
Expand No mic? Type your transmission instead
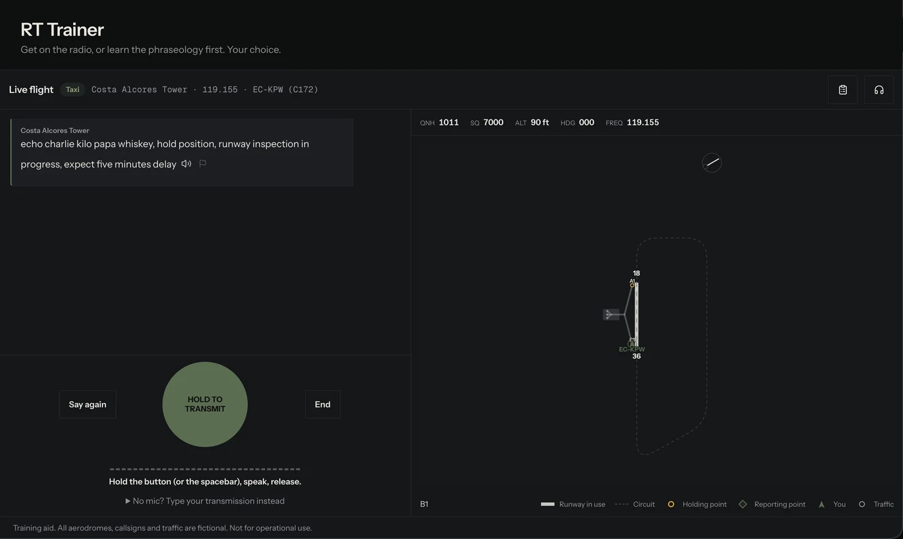click(205, 501)
